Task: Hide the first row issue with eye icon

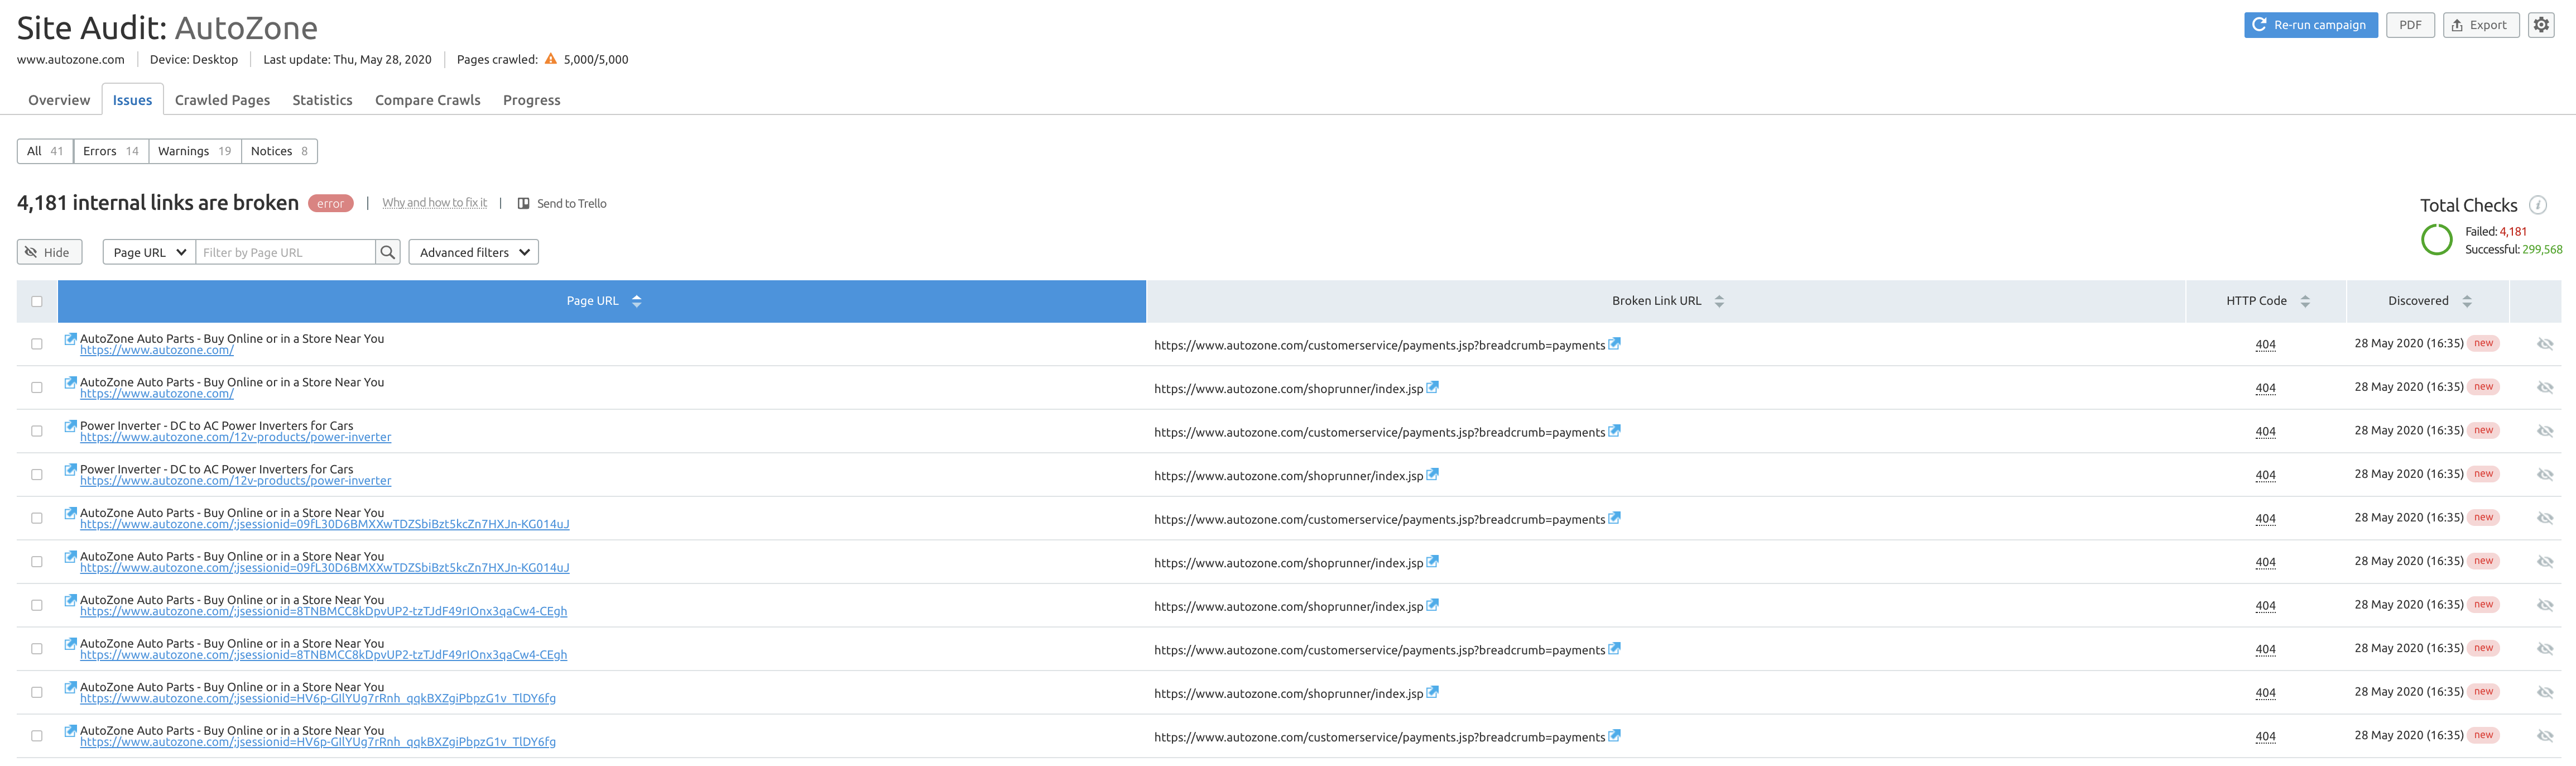Action: pos(2545,344)
